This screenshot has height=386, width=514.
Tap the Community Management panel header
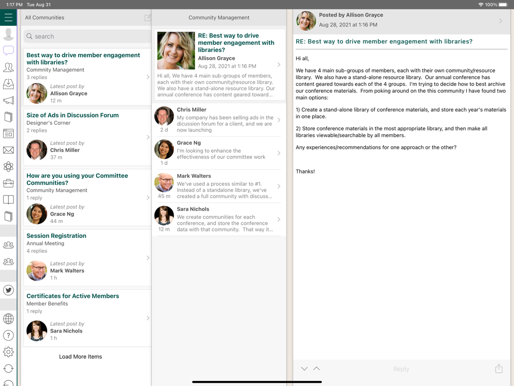[x=218, y=17]
